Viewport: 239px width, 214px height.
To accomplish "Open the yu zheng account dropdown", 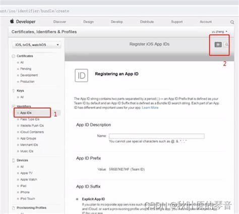I will (219, 31).
